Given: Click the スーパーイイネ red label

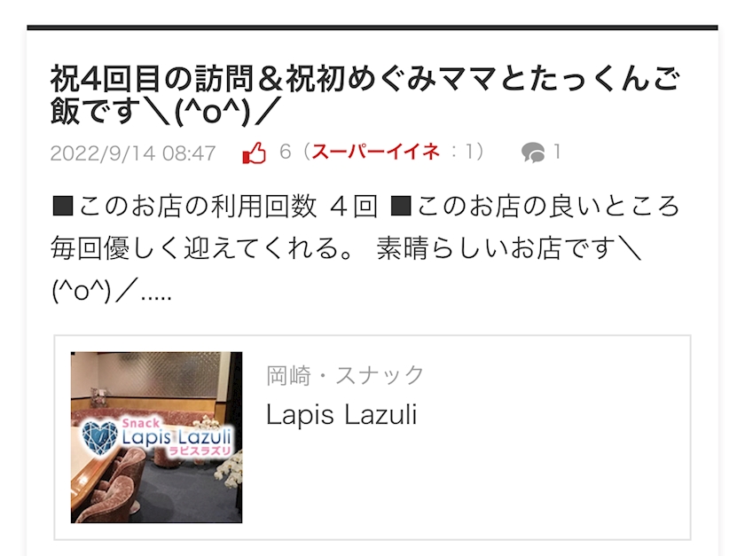Looking at the screenshot, I should 375,152.
